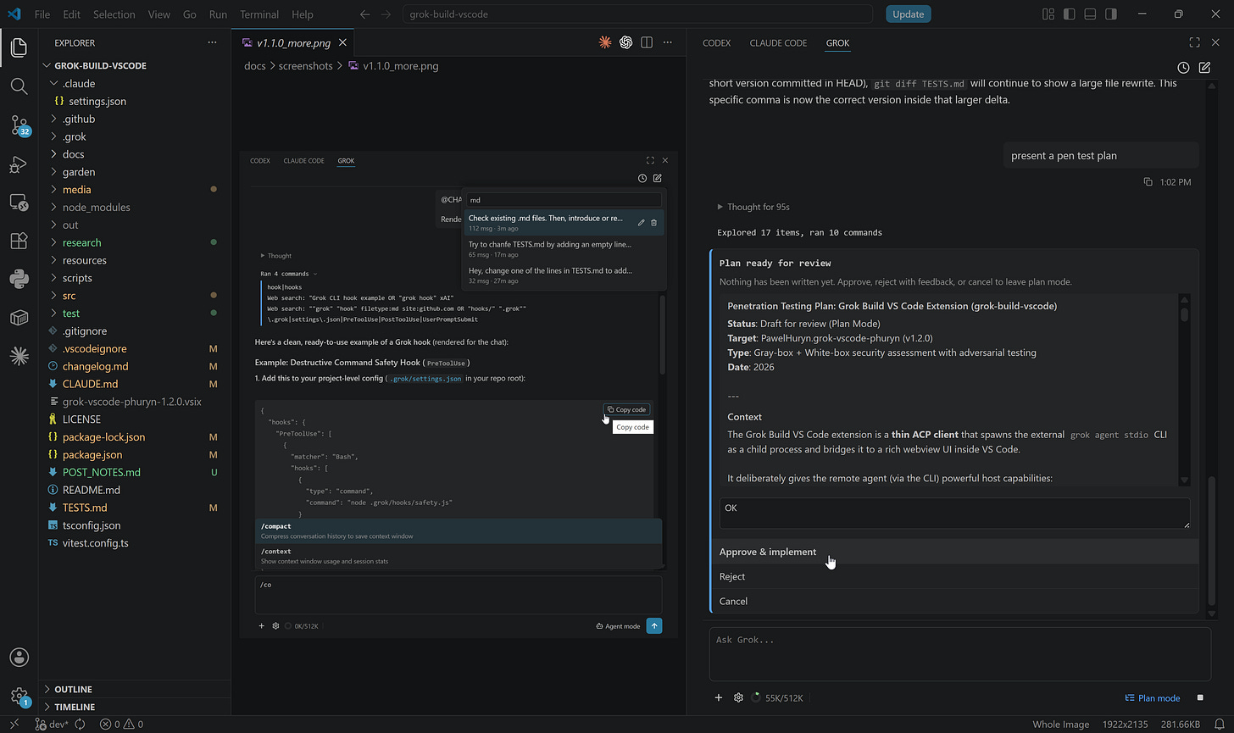The height and width of the screenshot is (733, 1234).
Task: Open the File menu
Action: 42,14
